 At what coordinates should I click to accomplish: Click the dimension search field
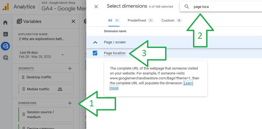point(221,7)
